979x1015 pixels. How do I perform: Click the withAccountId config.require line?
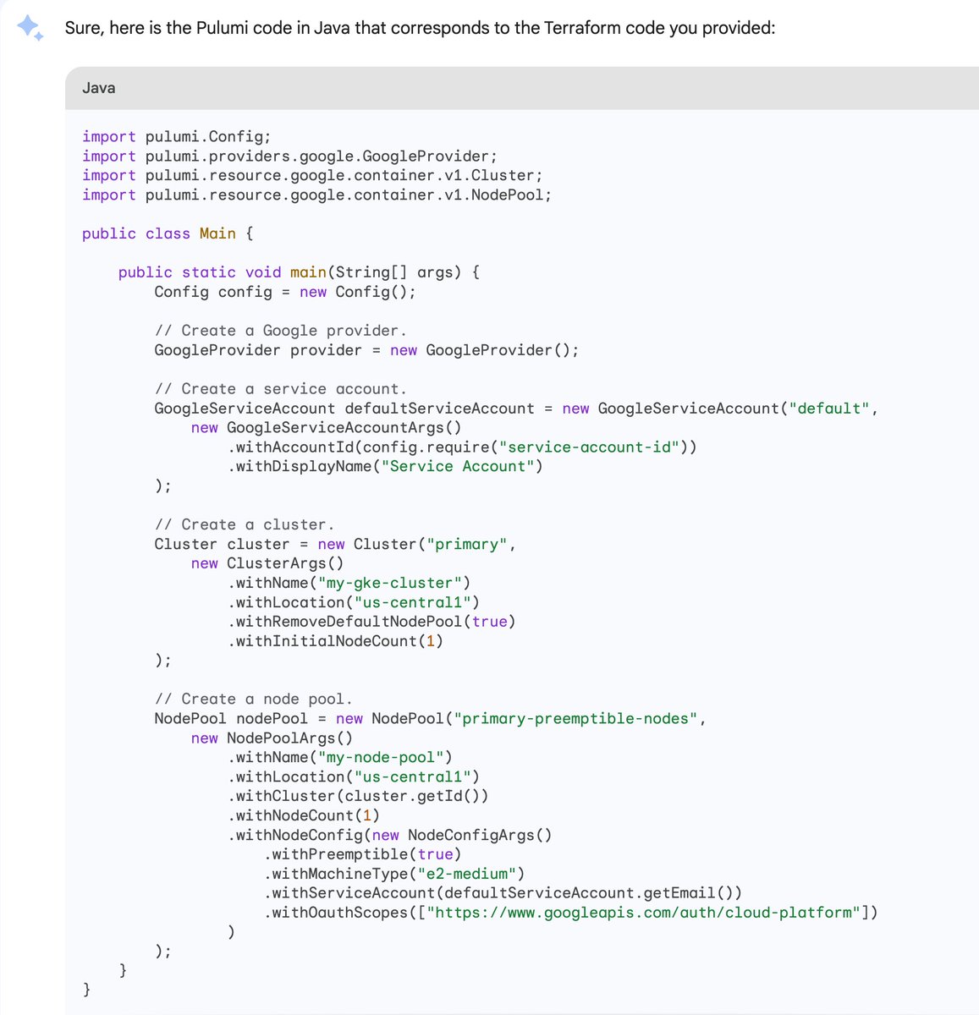tap(462, 447)
